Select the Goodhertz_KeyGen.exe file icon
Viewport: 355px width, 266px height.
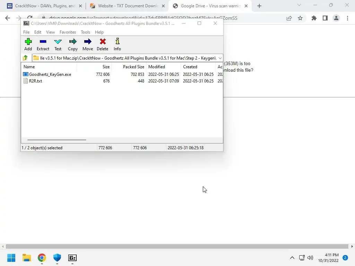[26, 74]
